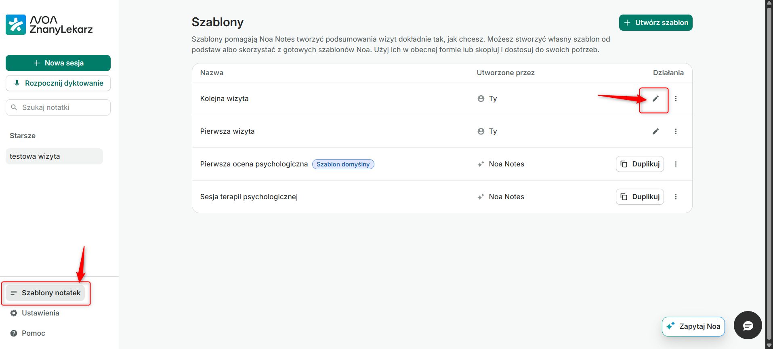Screen dimensions: 773x349
Task: Click the sparkle icon in Sesja terapii row
Action: [x=481, y=197]
